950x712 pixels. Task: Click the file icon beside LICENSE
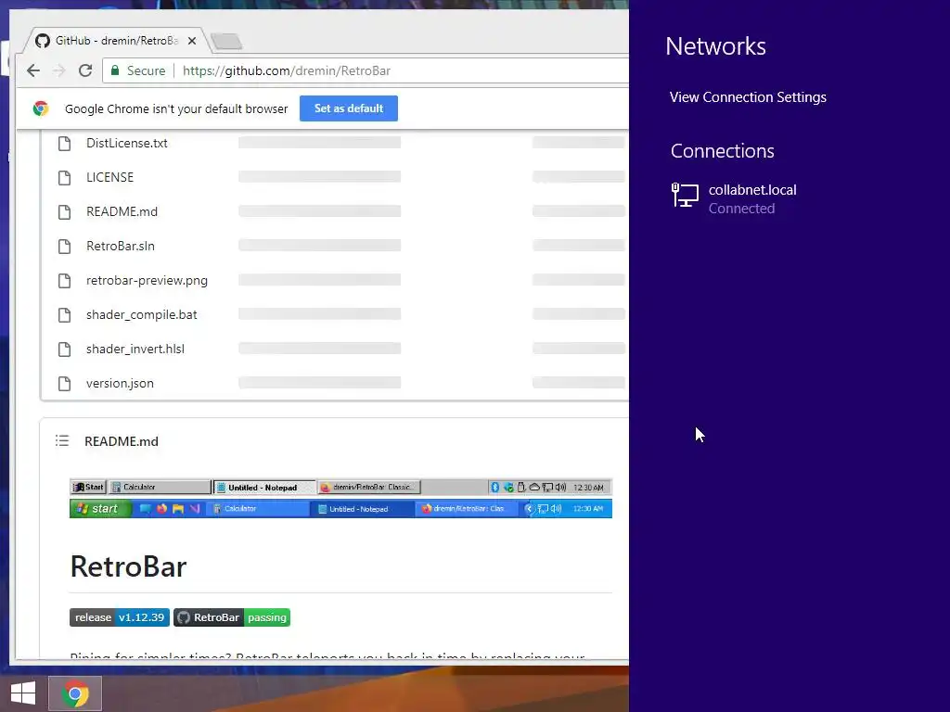coord(64,177)
